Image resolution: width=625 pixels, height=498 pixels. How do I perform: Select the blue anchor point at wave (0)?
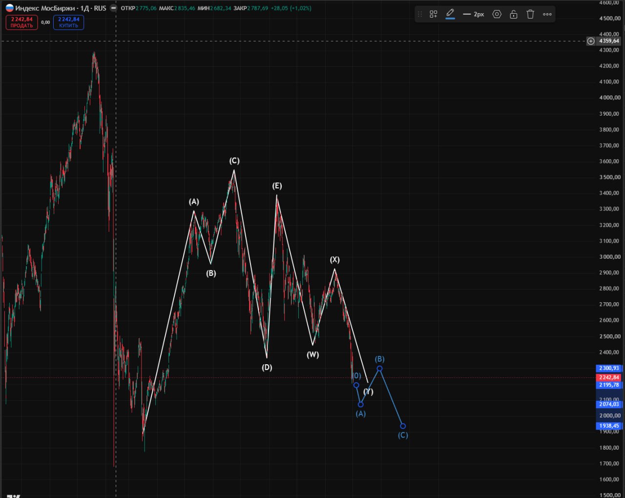[x=356, y=385]
